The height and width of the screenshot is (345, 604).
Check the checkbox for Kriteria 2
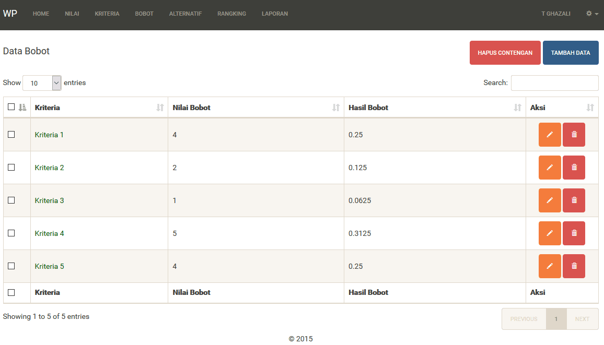pos(11,168)
